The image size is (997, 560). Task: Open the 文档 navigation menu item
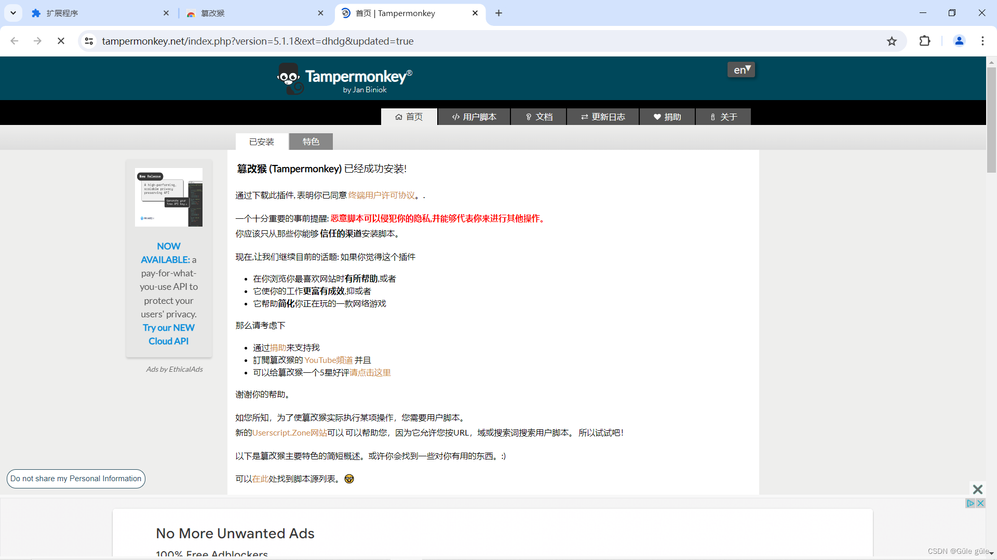[538, 117]
